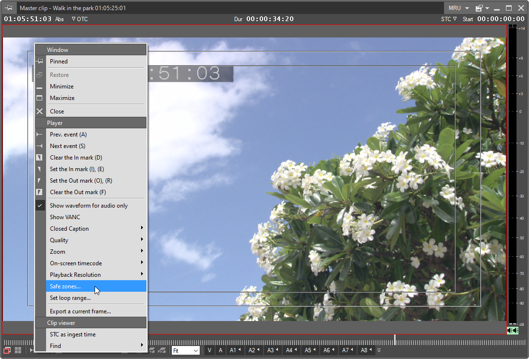Toggle Show waveform for audio only

click(x=88, y=206)
